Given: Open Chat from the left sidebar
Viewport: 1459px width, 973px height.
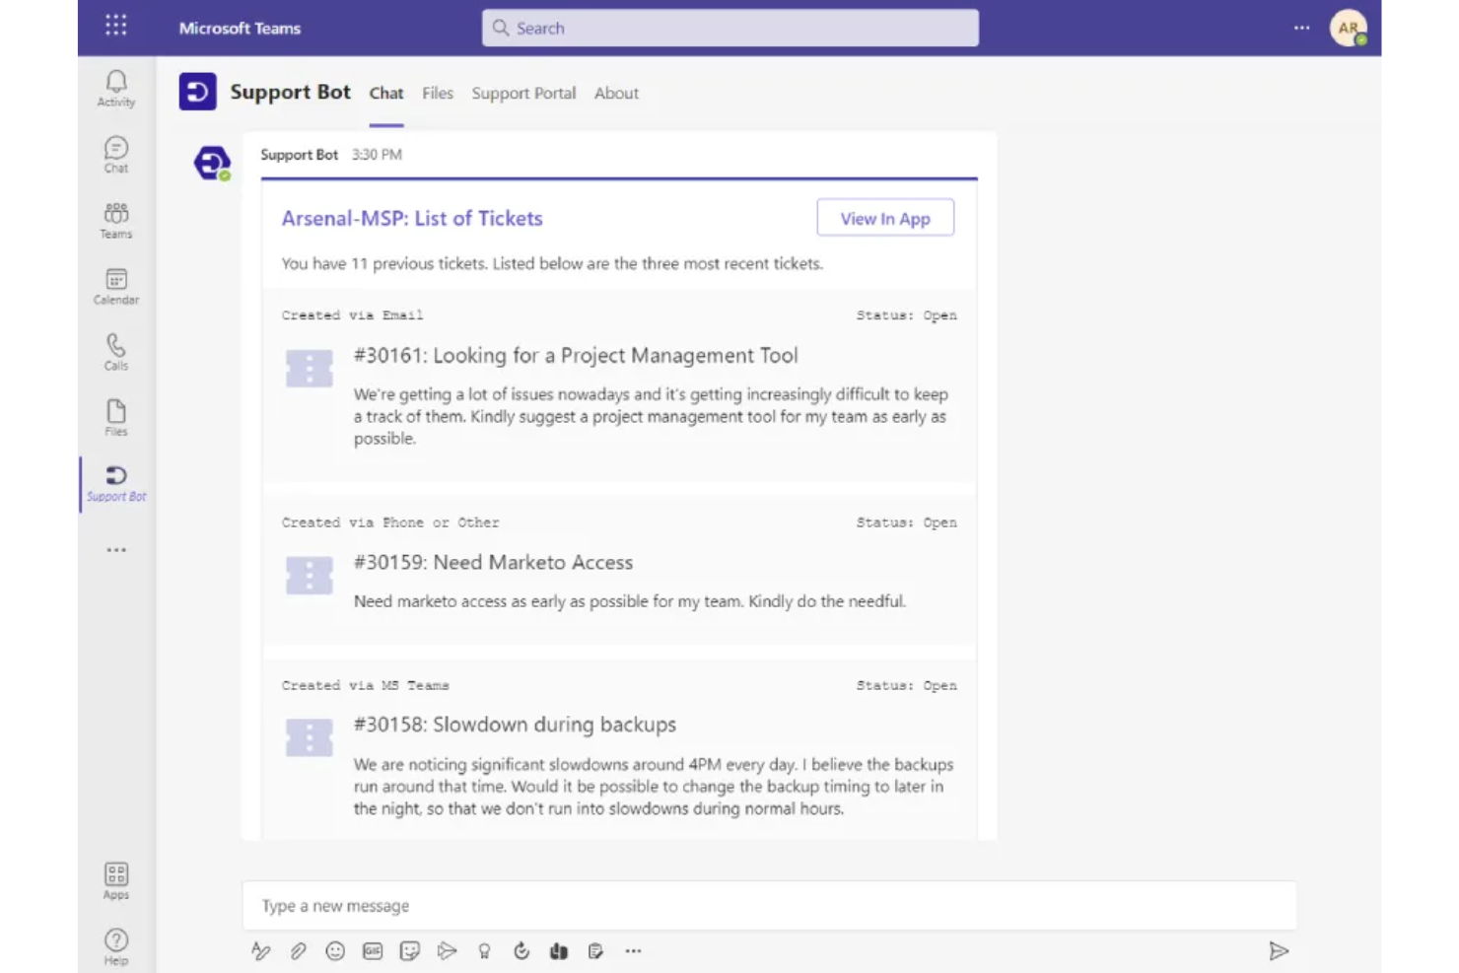Looking at the screenshot, I should pos(115,154).
